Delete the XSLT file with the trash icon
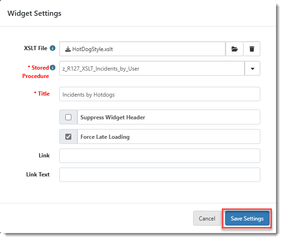 [252, 49]
